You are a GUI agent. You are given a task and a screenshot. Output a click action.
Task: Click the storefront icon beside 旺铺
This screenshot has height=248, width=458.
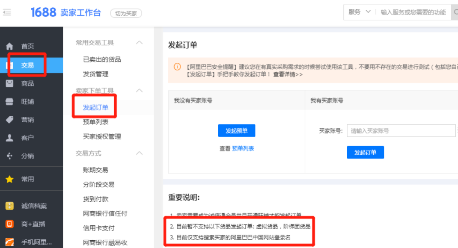[10, 101]
